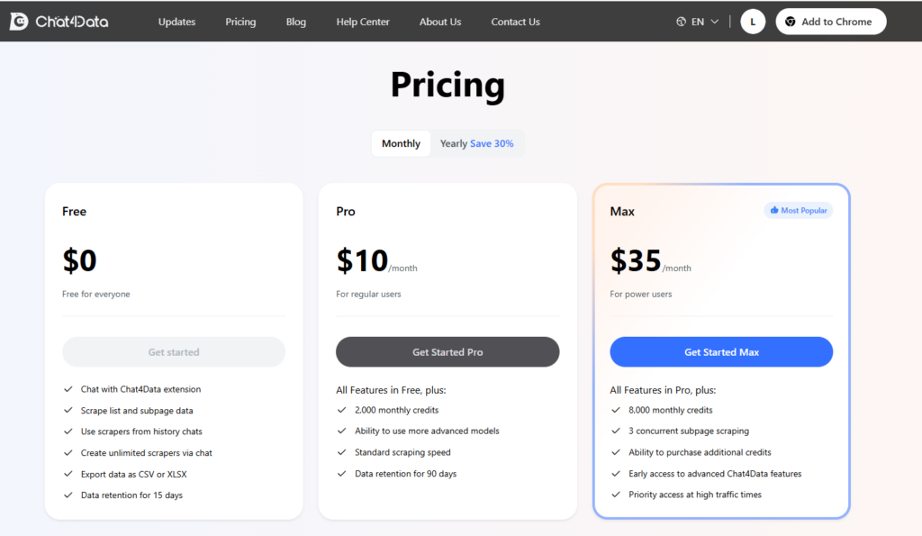Click checkmark next to "8,000 monthly credits"
The image size is (922, 536).
615,409
